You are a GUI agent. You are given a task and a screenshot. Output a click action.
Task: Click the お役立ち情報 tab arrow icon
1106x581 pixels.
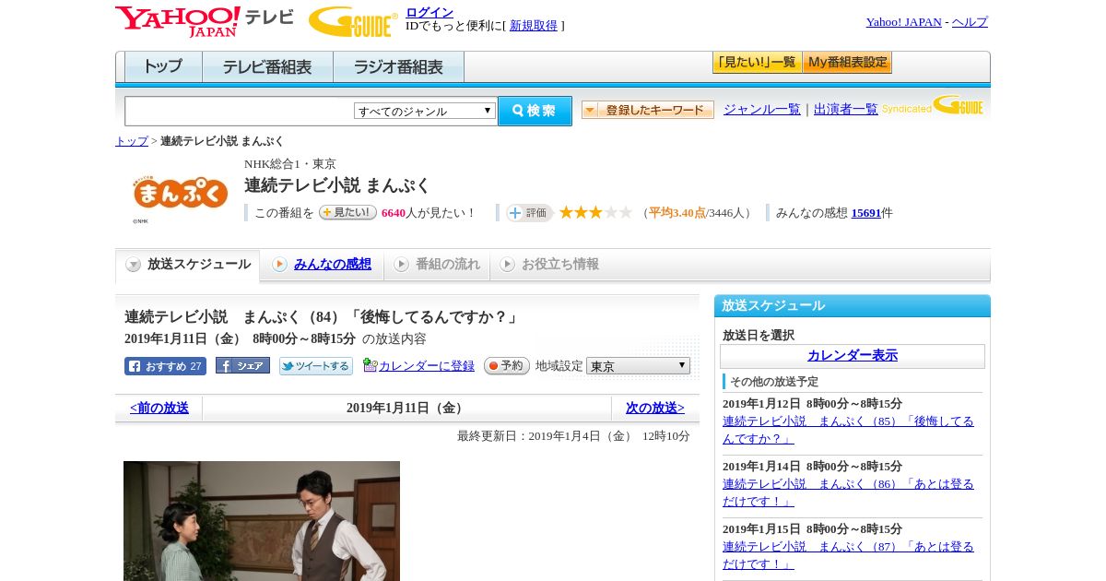(507, 265)
